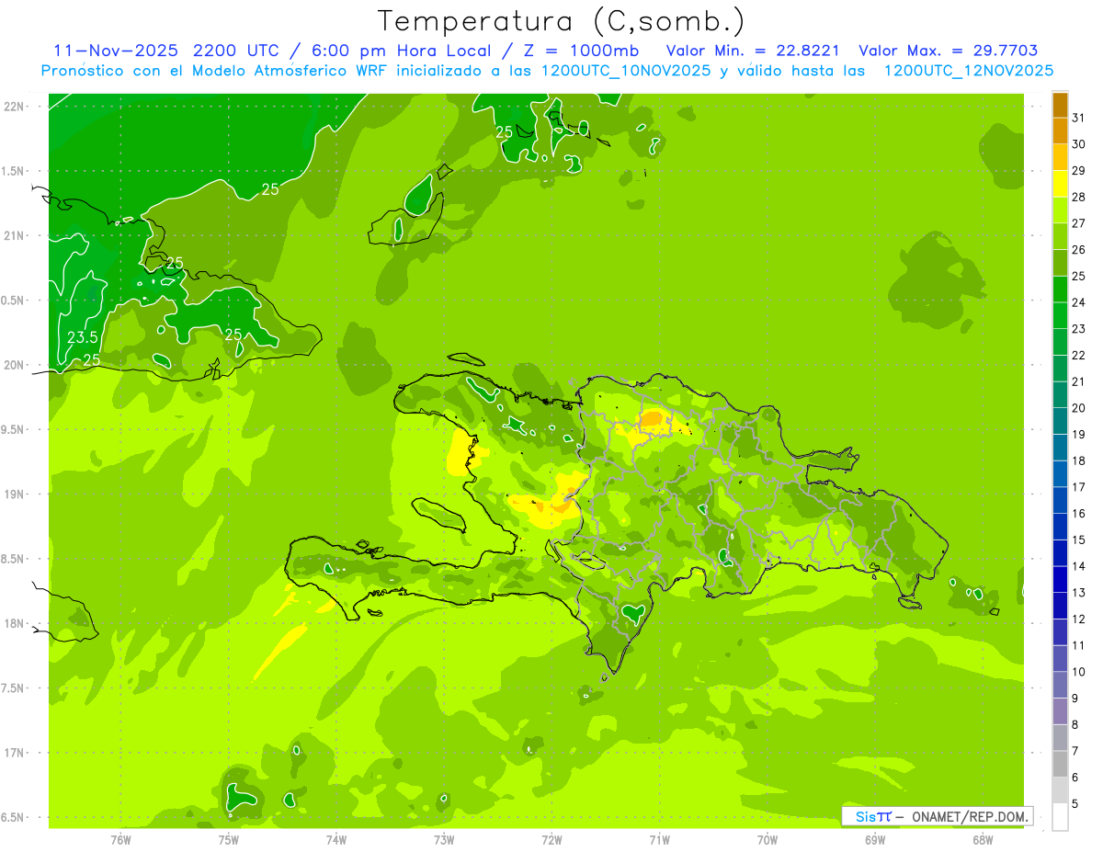Click latitude label 20N
This screenshot has width=1103, height=852.
pos(14,365)
